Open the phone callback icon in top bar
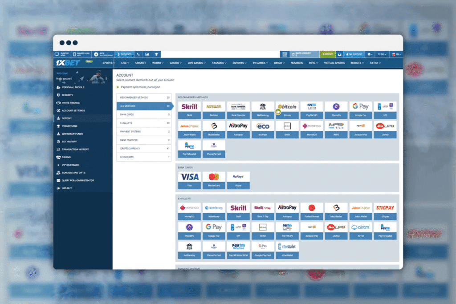456x304 pixels. click(x=138, y=54)
